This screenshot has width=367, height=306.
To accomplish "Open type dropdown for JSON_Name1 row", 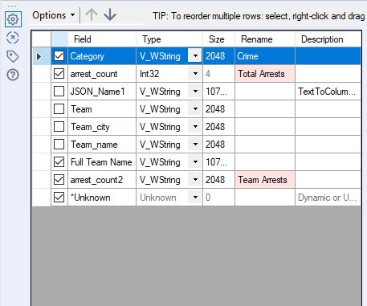I will [x=195, y=92].
